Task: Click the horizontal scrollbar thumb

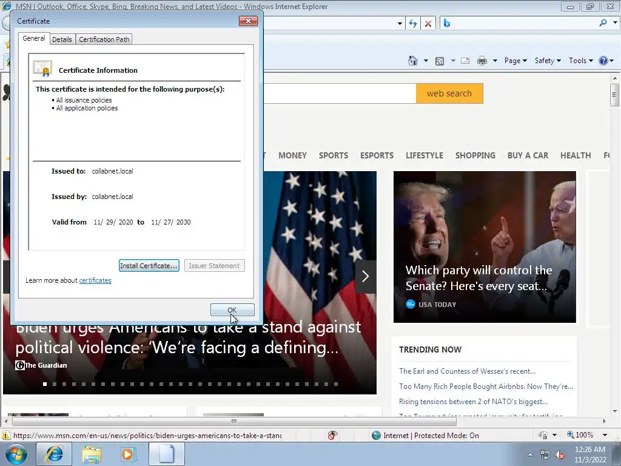Action: tap(233, 421)
